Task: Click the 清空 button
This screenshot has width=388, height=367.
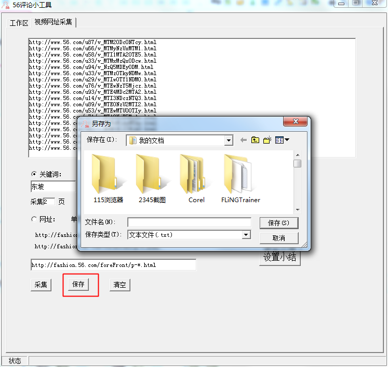Action: click(120, 285)
